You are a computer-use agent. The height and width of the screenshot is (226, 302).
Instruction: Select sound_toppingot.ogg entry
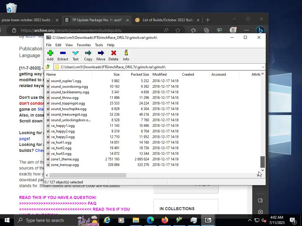[x=68, y=103]
